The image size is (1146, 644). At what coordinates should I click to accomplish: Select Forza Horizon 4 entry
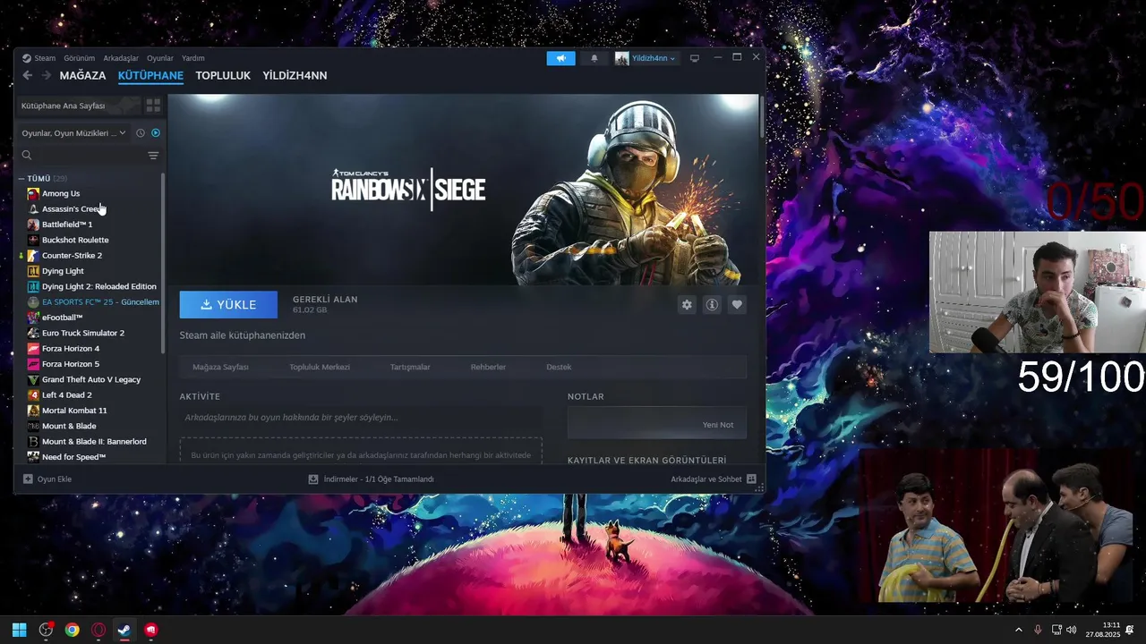pos(71,348)
